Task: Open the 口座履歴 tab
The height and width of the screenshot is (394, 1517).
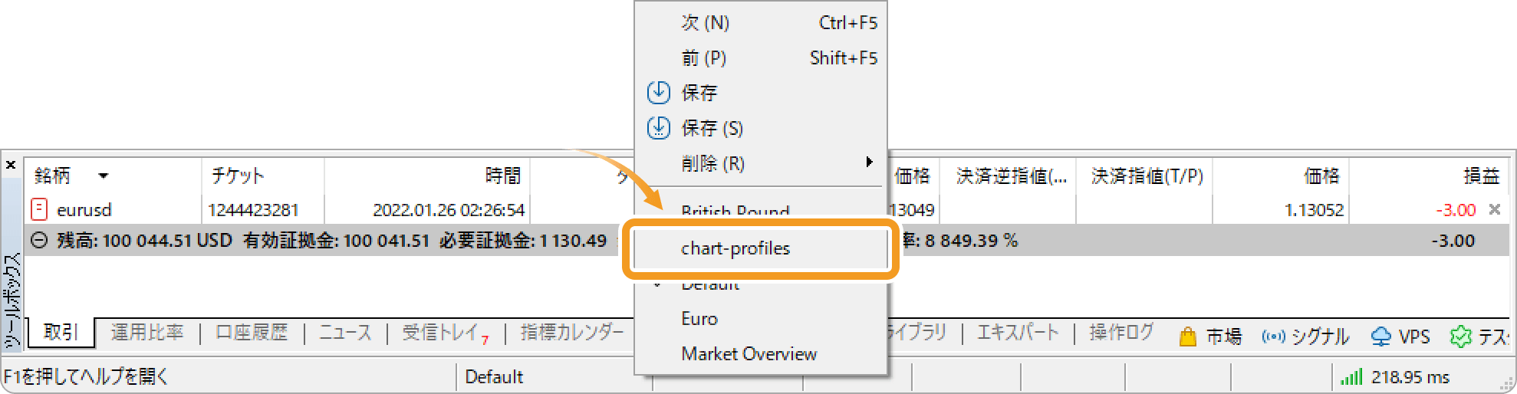Action: (x=252, y=333)
